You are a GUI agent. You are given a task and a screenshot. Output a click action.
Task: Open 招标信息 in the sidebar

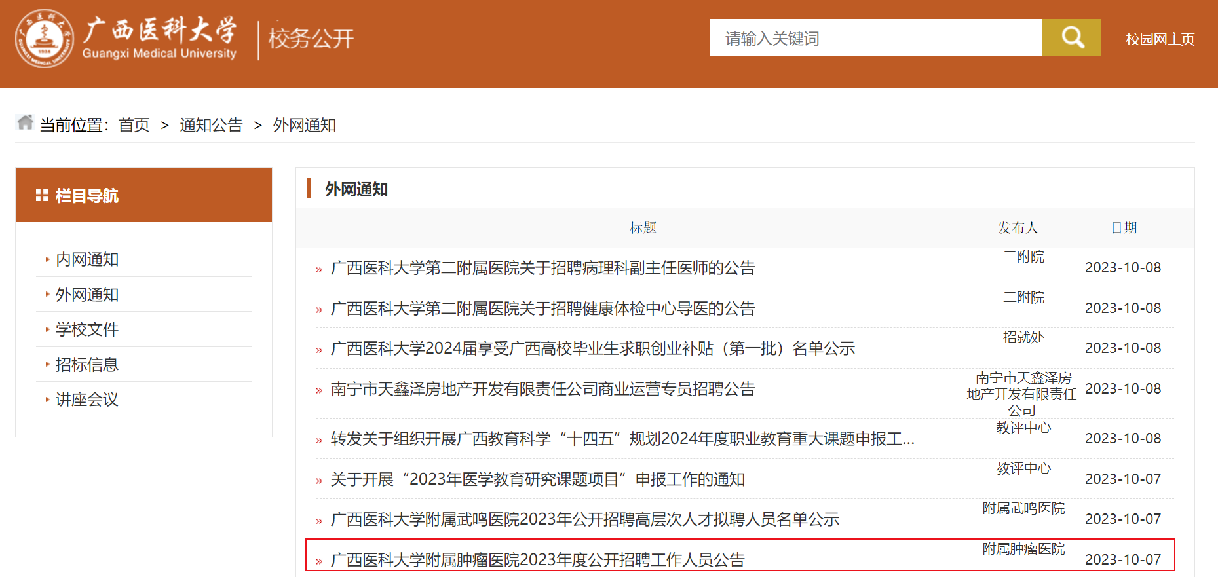coord(87,365)
